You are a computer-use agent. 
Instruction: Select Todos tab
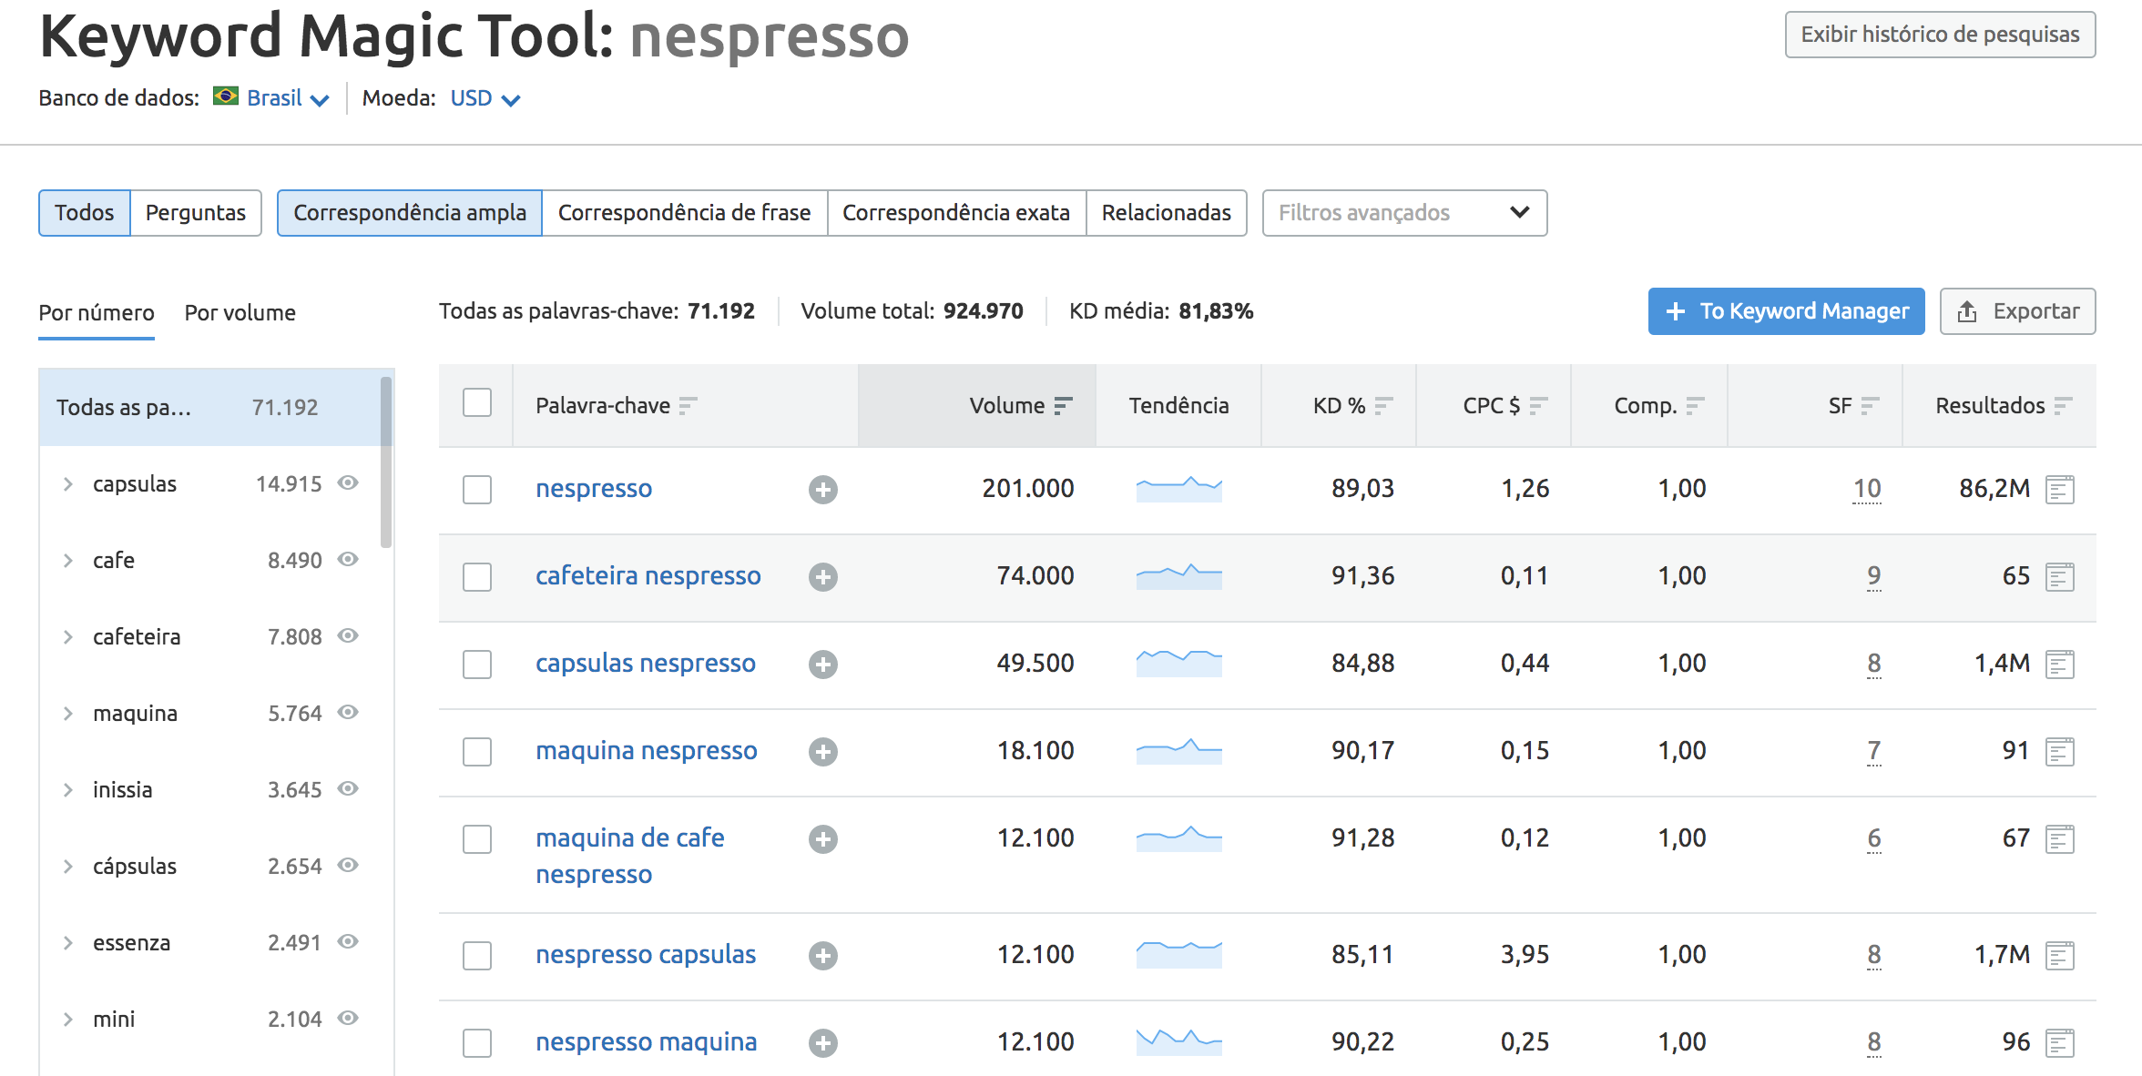(x=85, y=213)
